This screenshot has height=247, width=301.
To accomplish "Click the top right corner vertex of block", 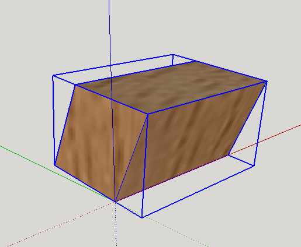I will tap(267, 82).
